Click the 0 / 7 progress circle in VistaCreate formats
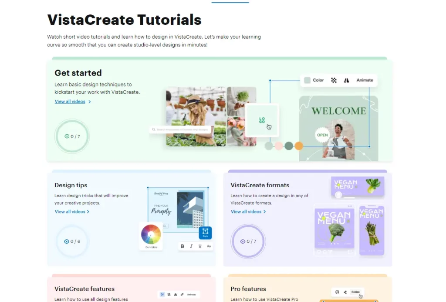Screen dimensions: 446x302 click(x=248, y=241)
